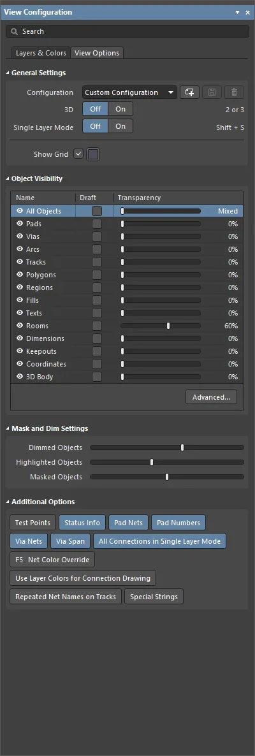The width and height of the screenshot is (255, 756).
Task: Click the Advanced... button
Action: point(211,397)
